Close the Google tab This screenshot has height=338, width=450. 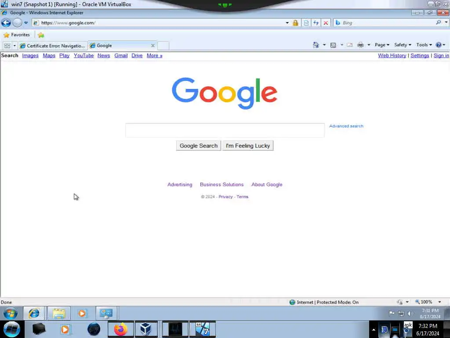[x=152, y=45]
